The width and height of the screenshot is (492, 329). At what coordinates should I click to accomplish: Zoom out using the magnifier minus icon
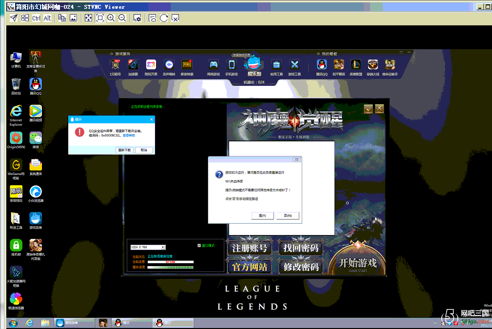point(122,18)
